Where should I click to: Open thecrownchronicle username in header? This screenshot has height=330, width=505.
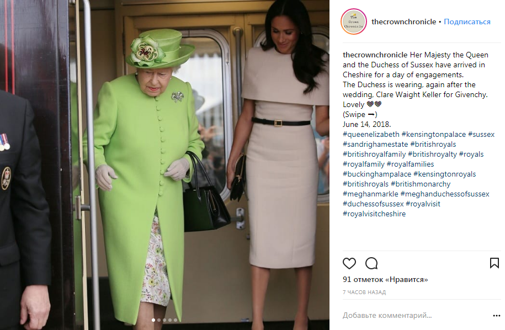coord(403,22)
